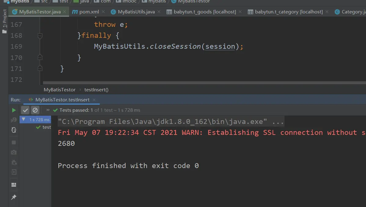Click the green Rerun test button
The image size is (366, 207).
pos(14,110)
